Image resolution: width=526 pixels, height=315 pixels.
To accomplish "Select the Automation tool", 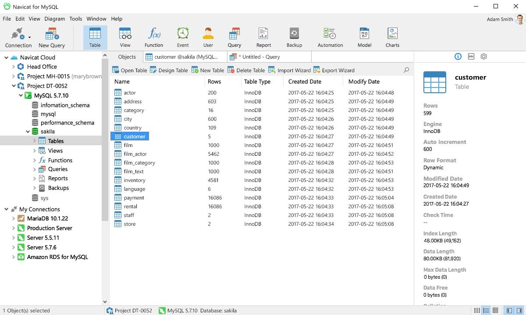I will (330, 36).
